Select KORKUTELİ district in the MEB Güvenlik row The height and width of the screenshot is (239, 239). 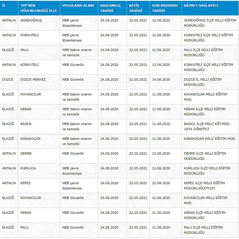click(39, 67)
